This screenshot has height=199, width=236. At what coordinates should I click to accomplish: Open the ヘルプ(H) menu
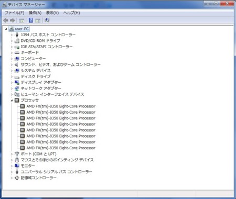click(71, 13)
